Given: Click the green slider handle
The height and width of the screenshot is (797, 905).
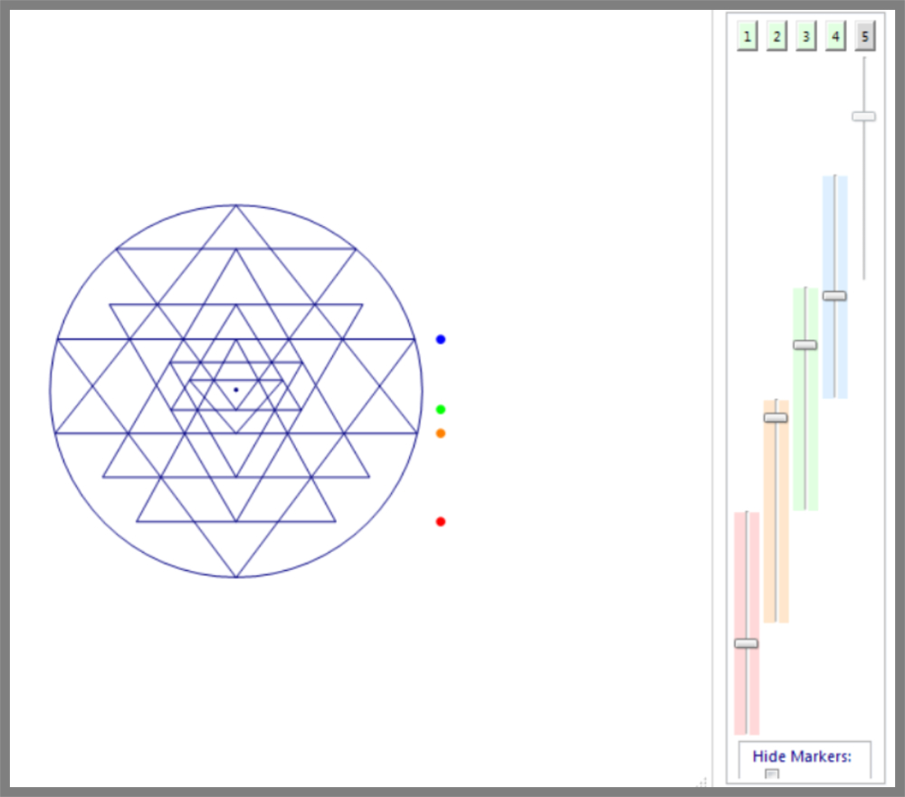Looking at the screenshot, I should 805,345.
